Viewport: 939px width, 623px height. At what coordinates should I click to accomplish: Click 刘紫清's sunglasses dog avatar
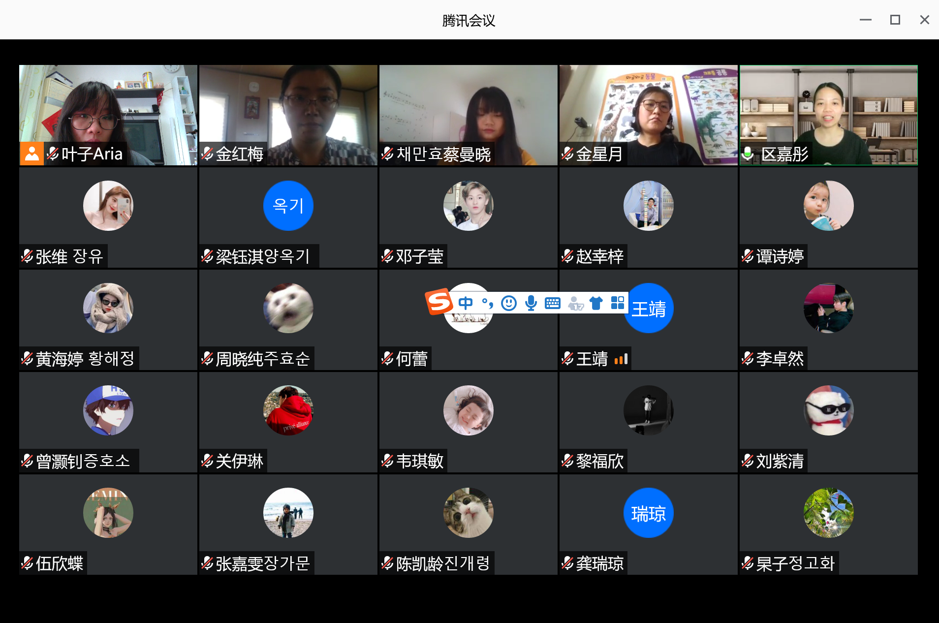tap(829, 410)
